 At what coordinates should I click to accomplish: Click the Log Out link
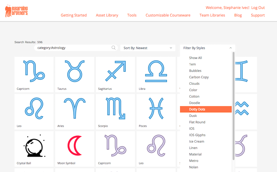[x=258, y=8]
